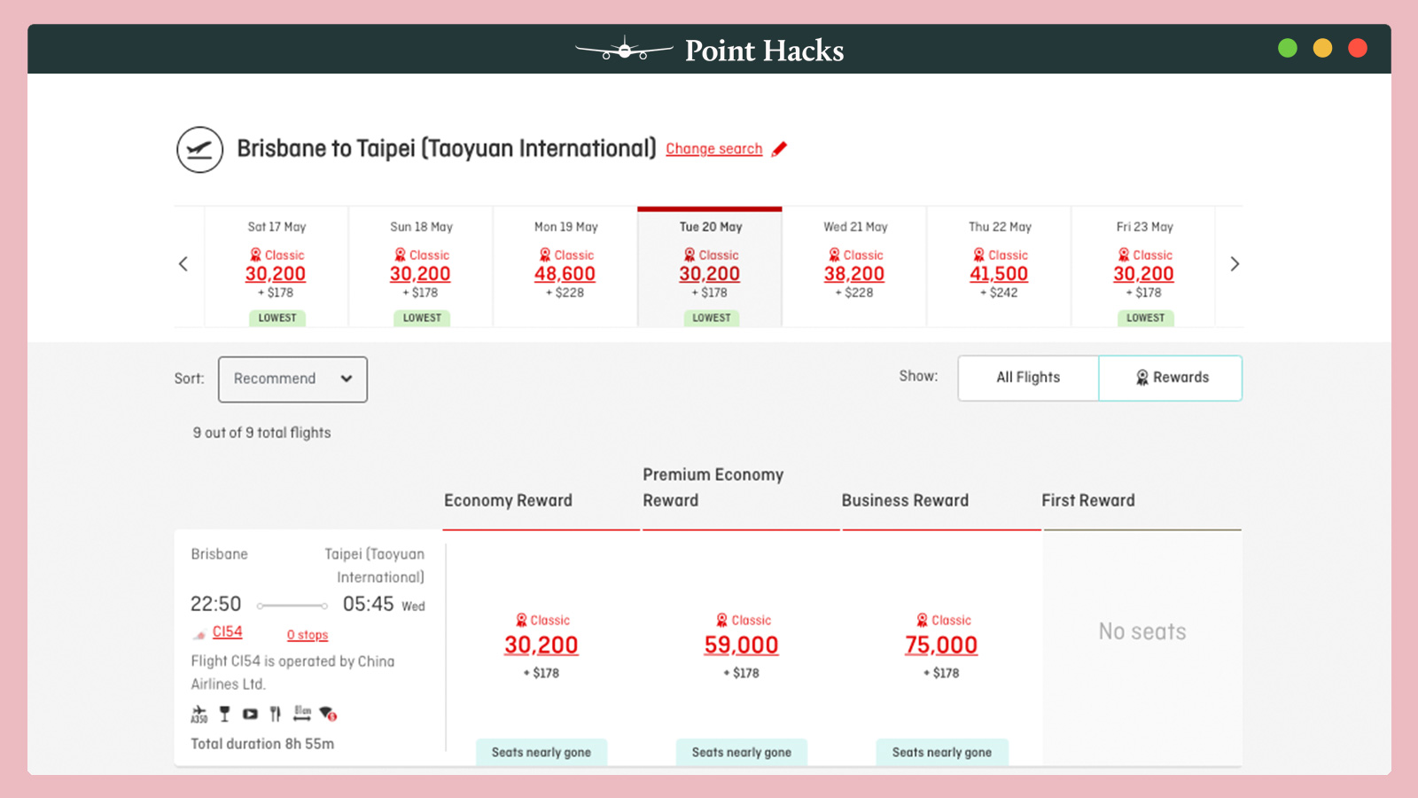
Task: Click the LOWEST badge under Sat 17 May
Action: tap(277, 317)
